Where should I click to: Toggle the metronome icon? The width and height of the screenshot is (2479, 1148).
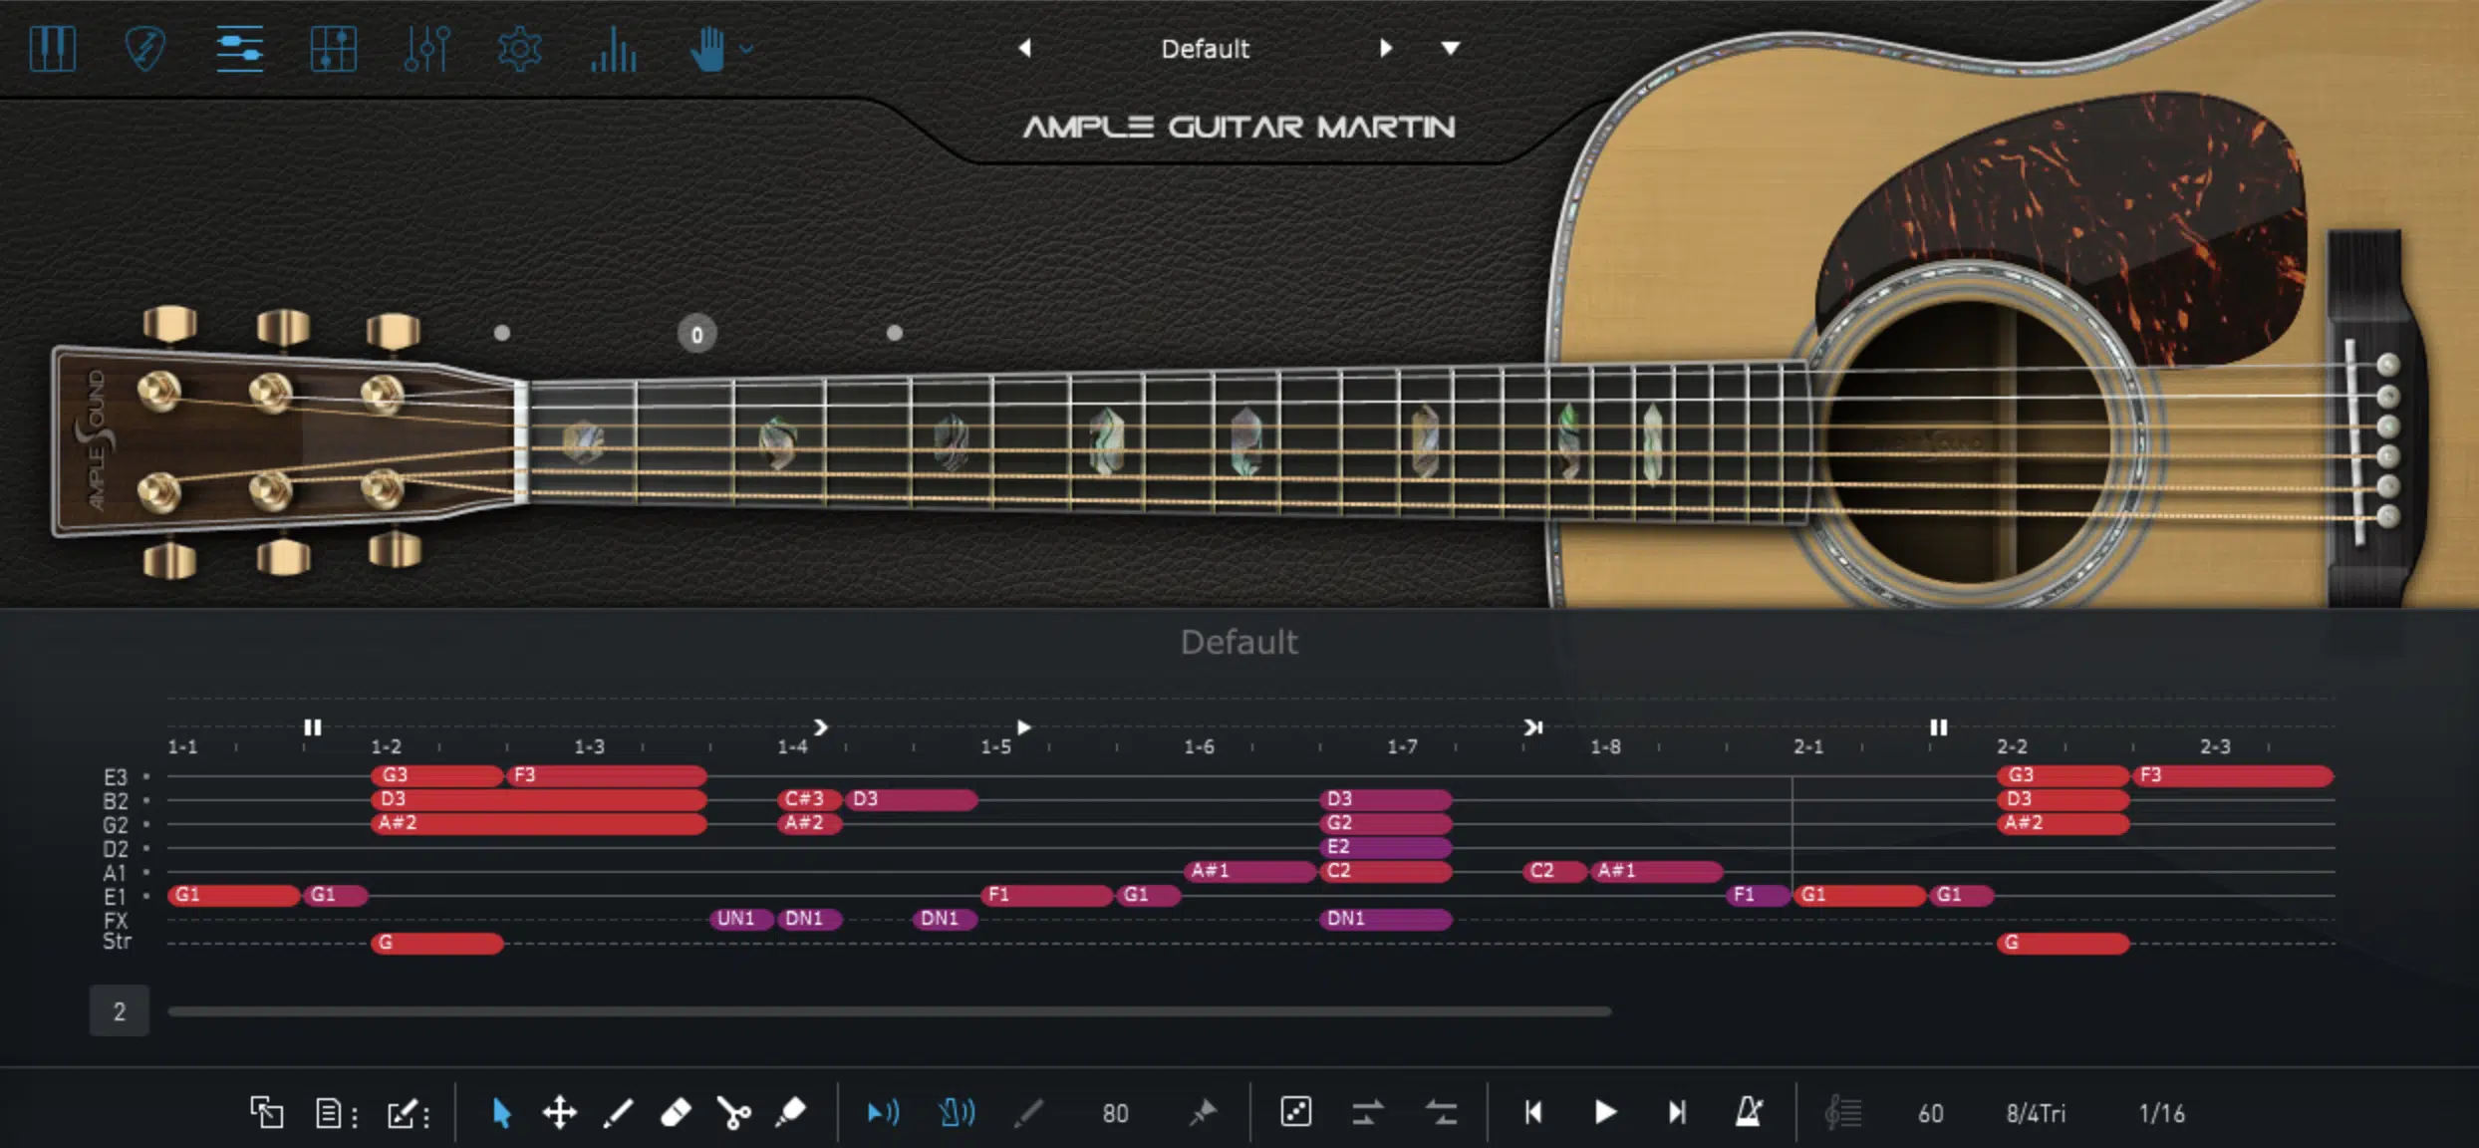point(1749,1112)
